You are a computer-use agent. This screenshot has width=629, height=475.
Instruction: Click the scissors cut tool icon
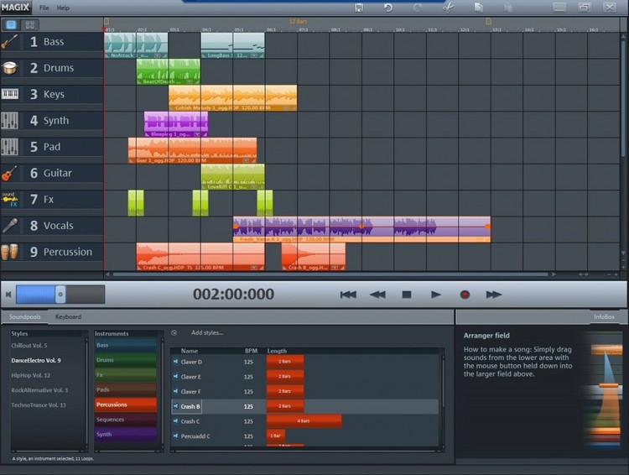(x=448, y=8)
